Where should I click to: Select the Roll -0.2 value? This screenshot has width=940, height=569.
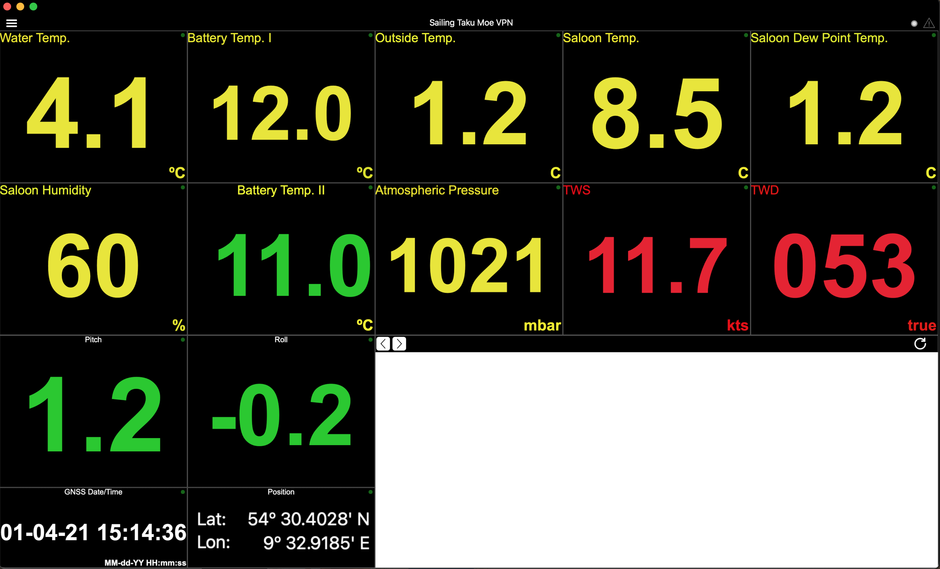click(x=282, y=415)
